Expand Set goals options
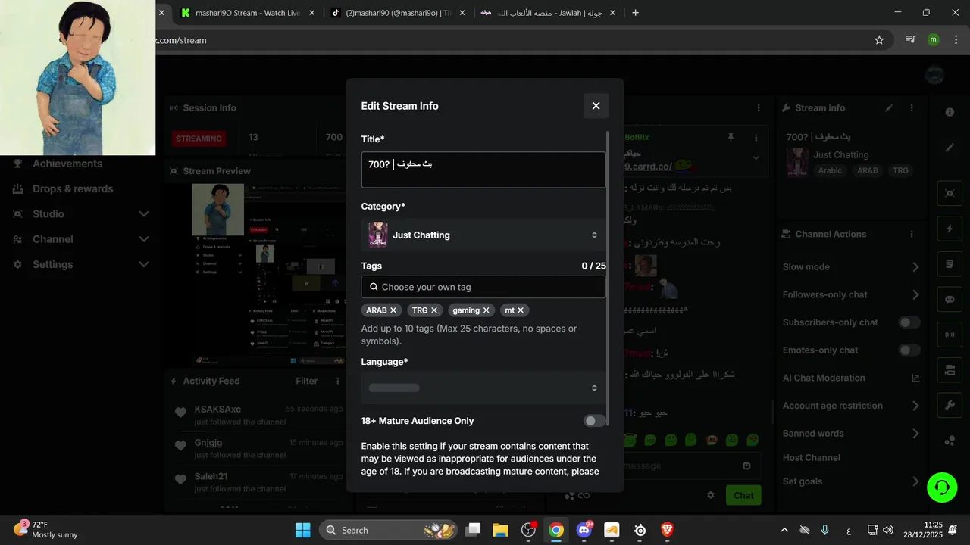Screen dimensions: 970x545 pos(915,481)
